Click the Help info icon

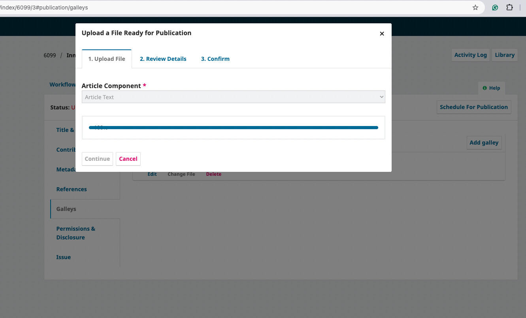(485, 88)
